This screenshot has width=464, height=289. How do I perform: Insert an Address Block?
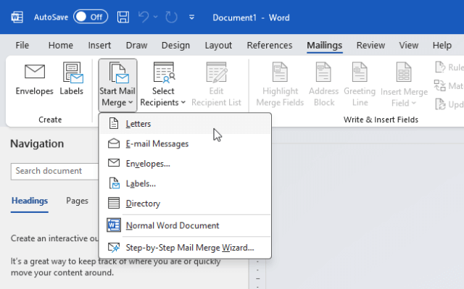(324, 85)
